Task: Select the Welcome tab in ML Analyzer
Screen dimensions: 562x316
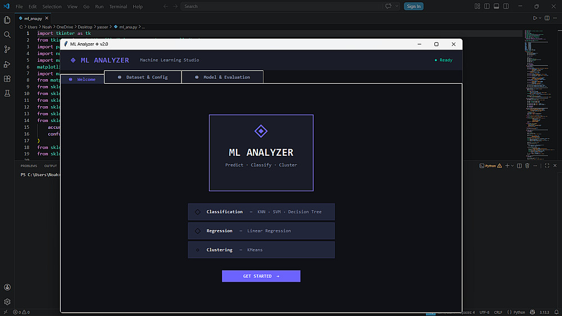Action: point(83,79)
